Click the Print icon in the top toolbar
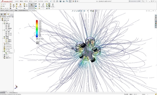This screenshot has width=157, height=95. (64, 1)
